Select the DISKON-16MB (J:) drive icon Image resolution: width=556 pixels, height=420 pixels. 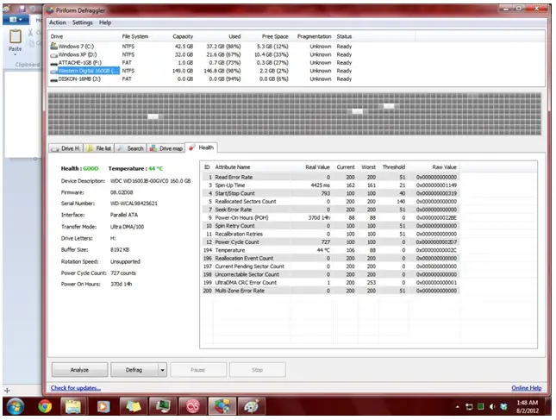click(x=54, y=79)
